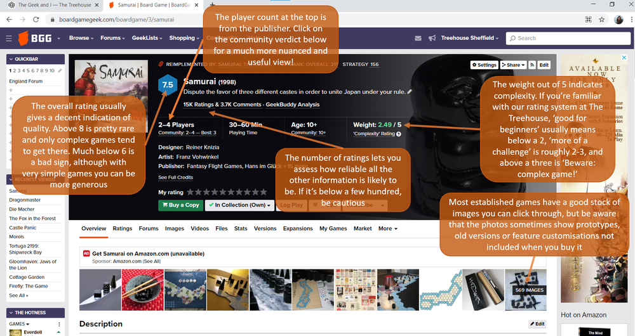Edit the Quickbar with pencil icon

pyautogui.click(x=60, y=70)
